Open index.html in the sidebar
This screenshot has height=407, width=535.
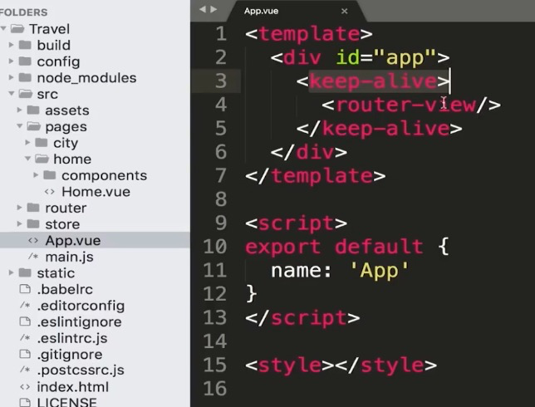pyautogui.click(x=72, y=387)
